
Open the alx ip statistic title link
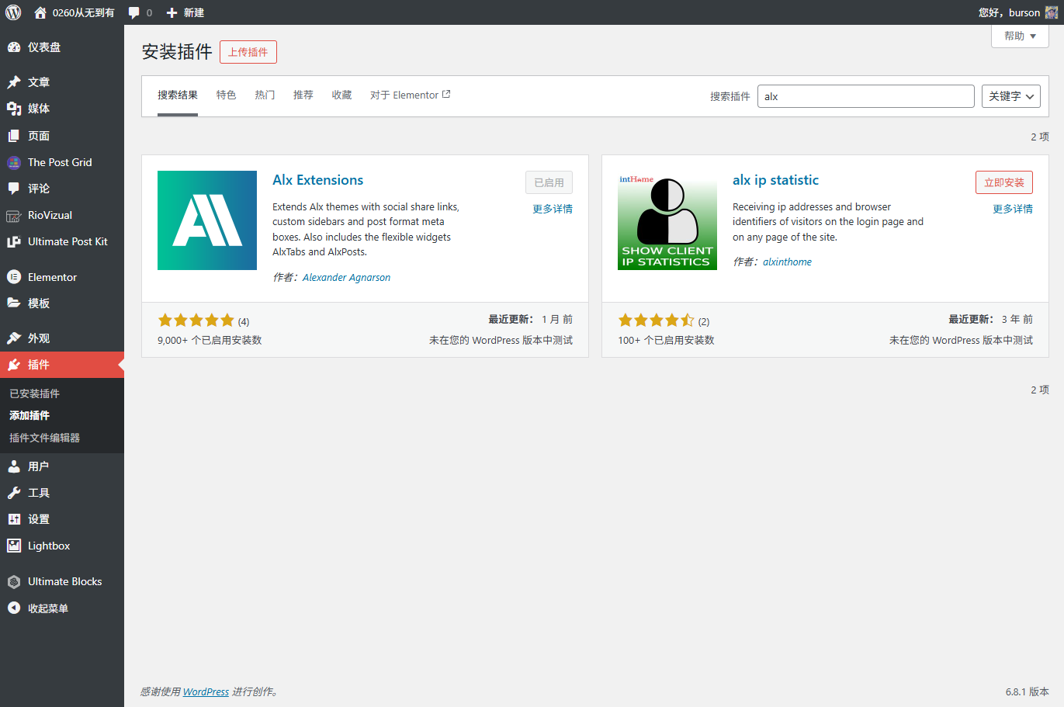(775, 180)
